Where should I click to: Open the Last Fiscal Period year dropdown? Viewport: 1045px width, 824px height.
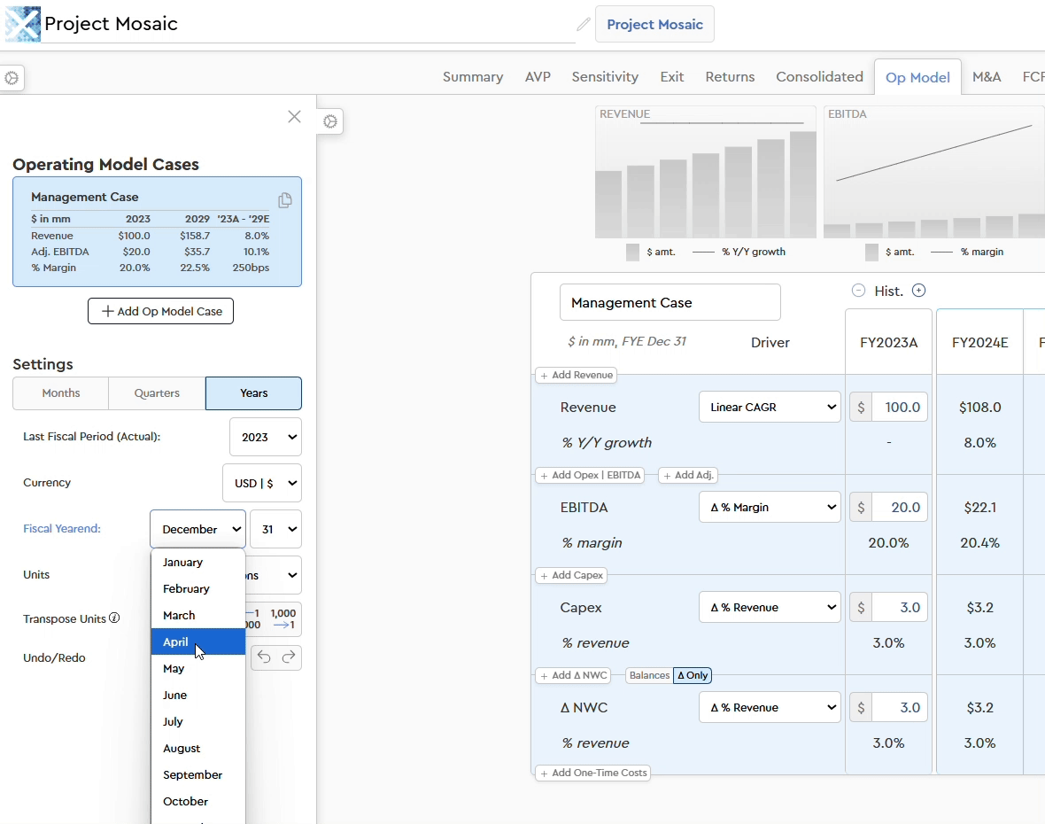click(265, 438)
